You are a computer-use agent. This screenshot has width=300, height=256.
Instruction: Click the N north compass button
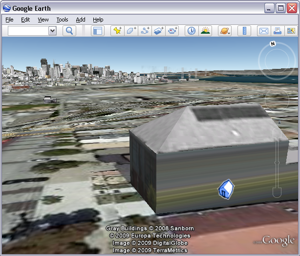point(273,44)
